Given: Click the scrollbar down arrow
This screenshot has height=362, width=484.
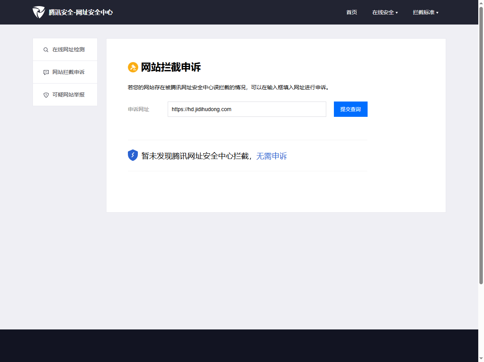Looking at the screenshot, I should click(481, 359).
